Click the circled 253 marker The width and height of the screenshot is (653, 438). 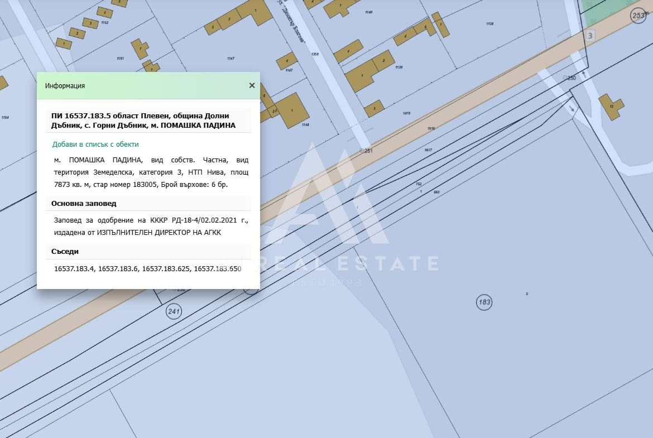[x=639, y=16]
